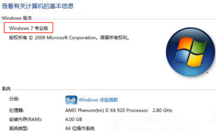Click the 64 位操作系统 system type value
Image resolution: width=216 pixels, height=134 pixels.
point(80,129)
